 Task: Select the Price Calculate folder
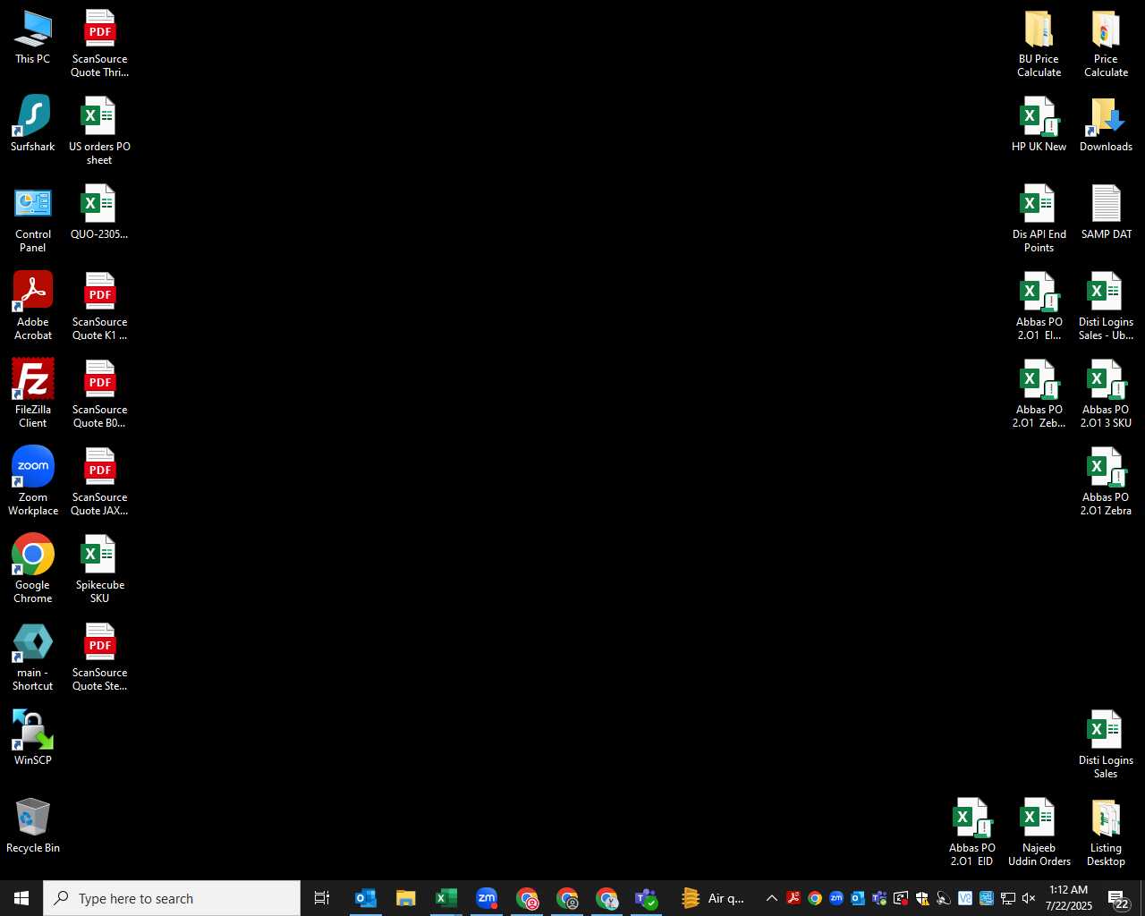(x=1106, y=44)
